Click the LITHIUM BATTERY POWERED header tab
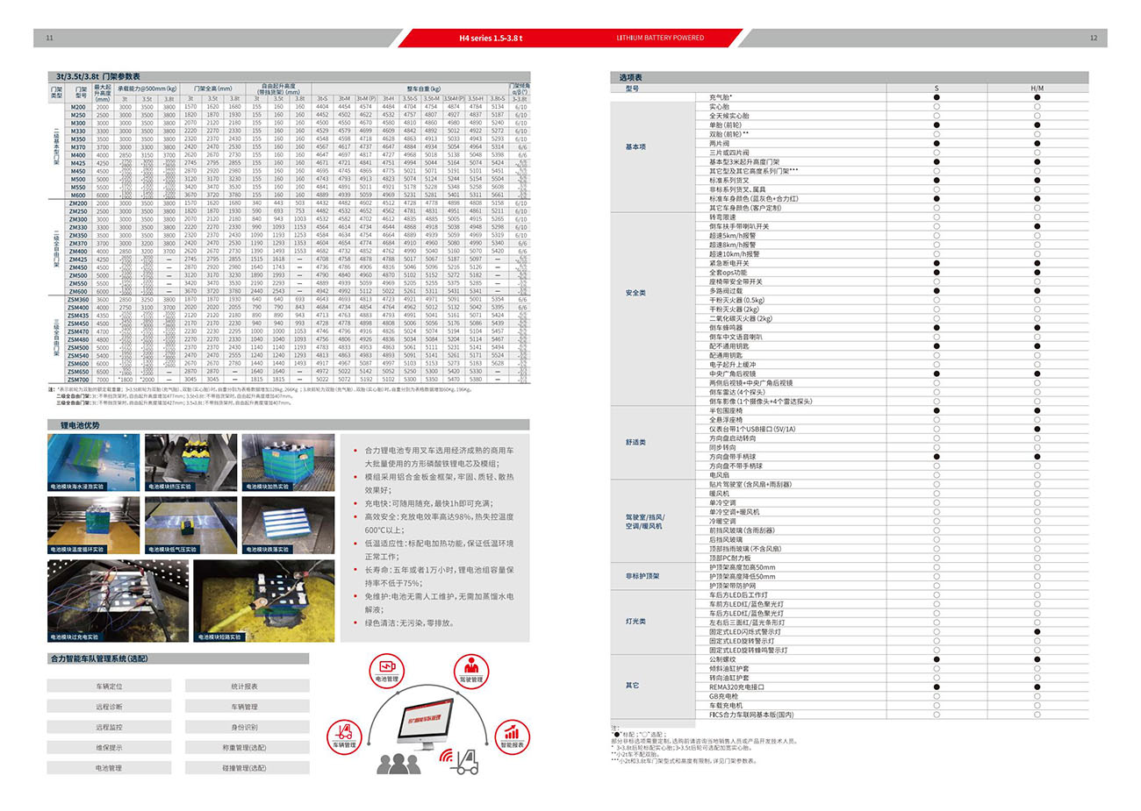 coord(660,38)
